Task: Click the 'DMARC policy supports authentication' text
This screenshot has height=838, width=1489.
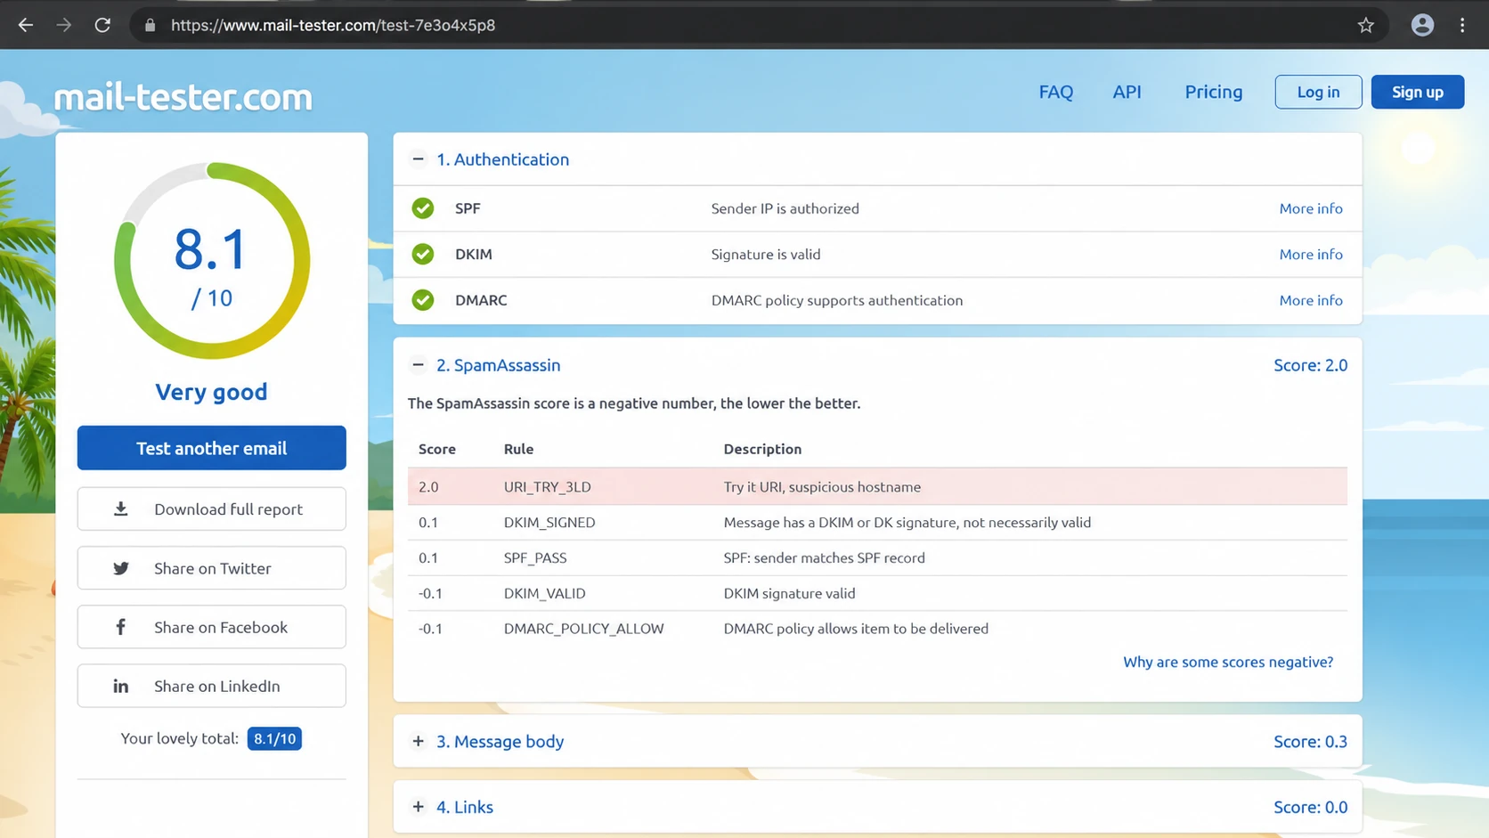Action: tap(837, 300)
